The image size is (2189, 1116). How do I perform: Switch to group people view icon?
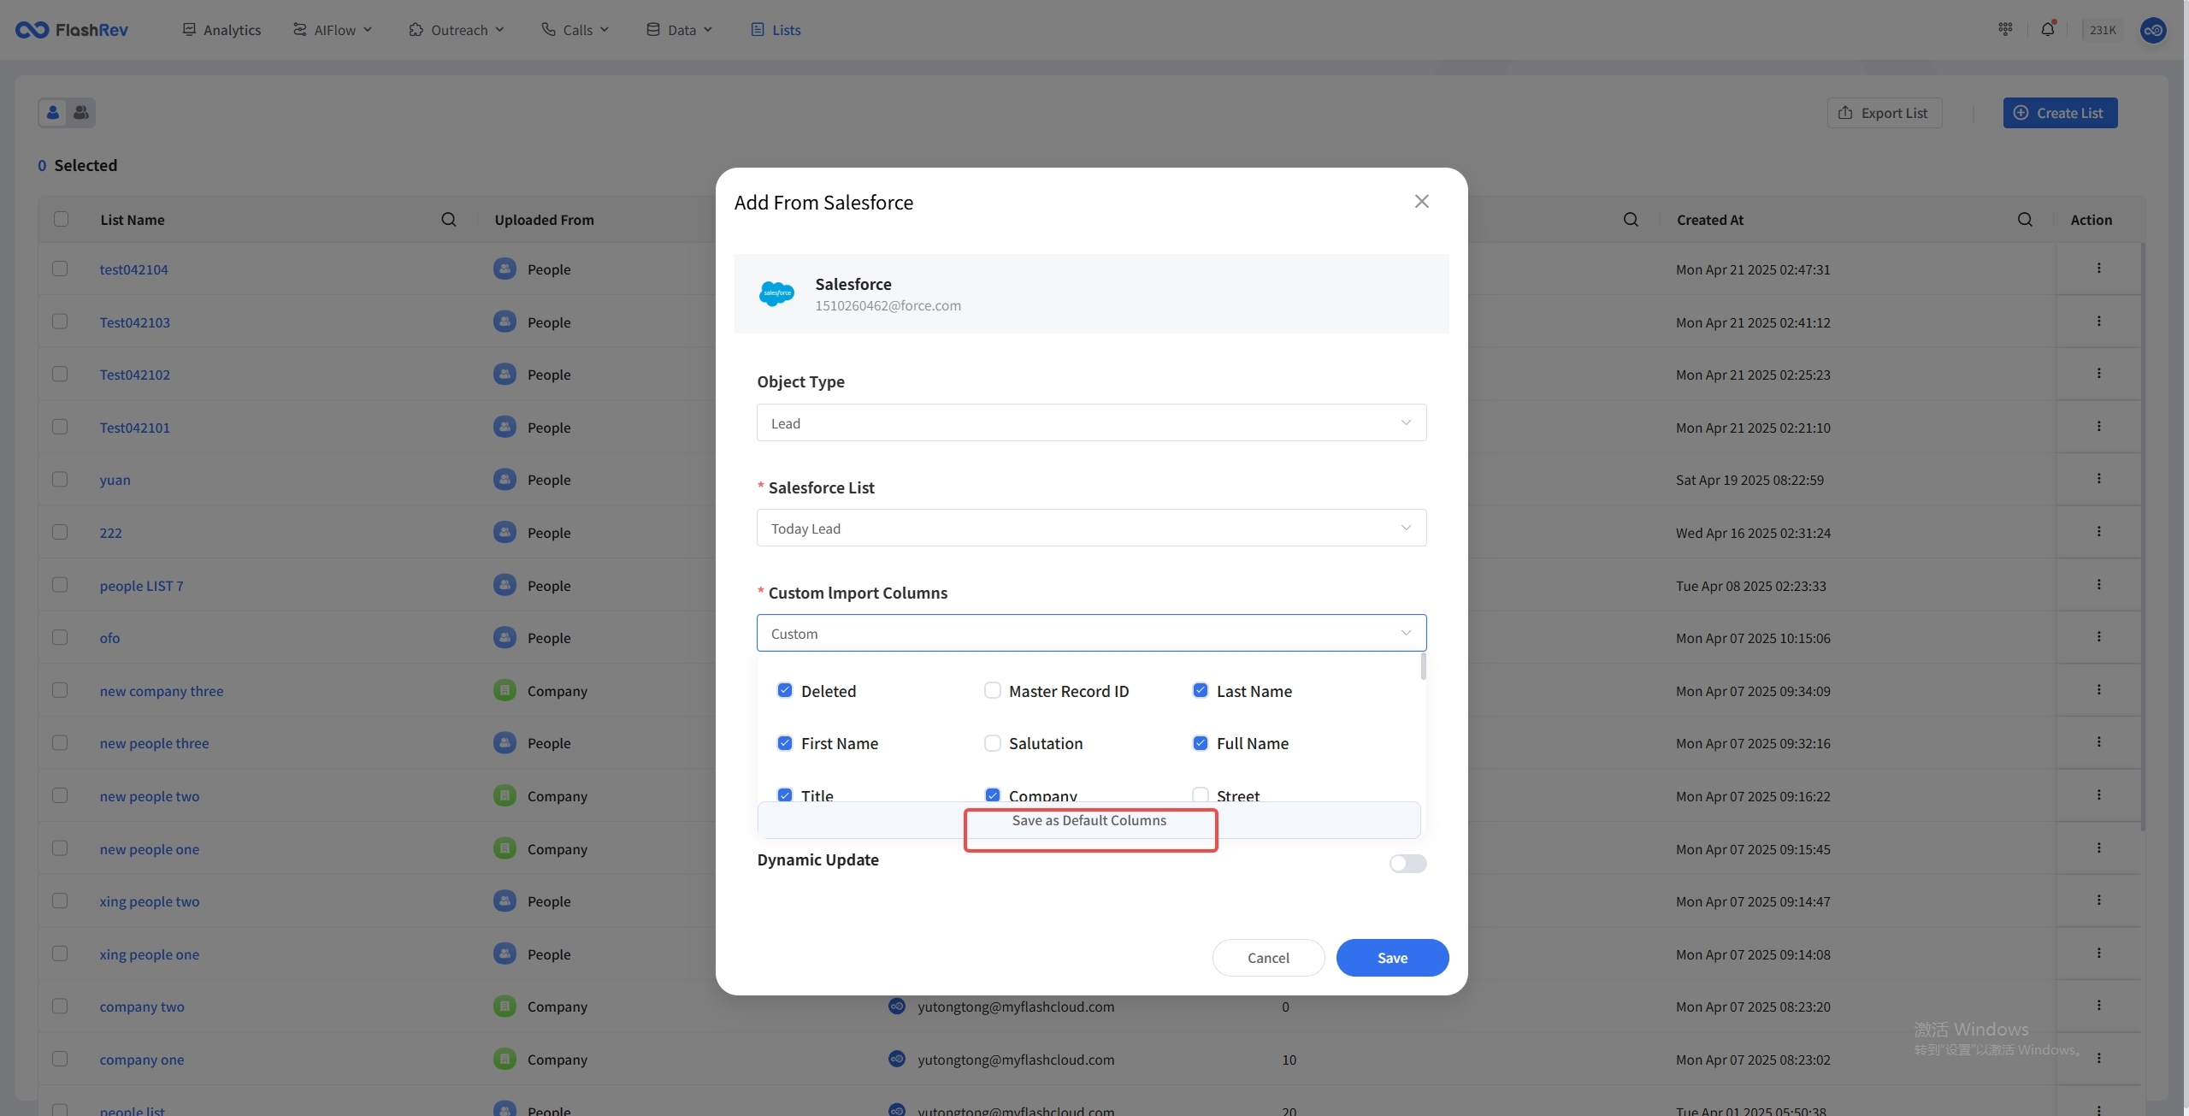coord(81,112)
